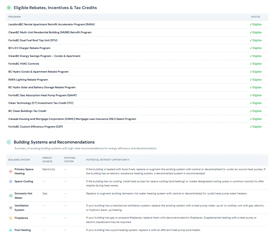274x240 pixels.
Task: Click the POTENTIAL RETROFIT OPPORTUNITY column header
Action: pyautogui.click(x=108, y=160)
